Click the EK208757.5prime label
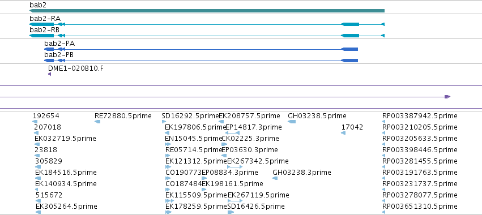482x215 pixels. tap(249, 116)
